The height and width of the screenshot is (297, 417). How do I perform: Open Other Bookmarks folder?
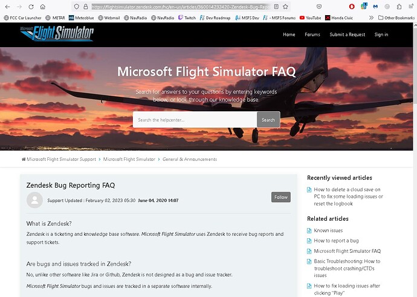[x=396, y=18]
